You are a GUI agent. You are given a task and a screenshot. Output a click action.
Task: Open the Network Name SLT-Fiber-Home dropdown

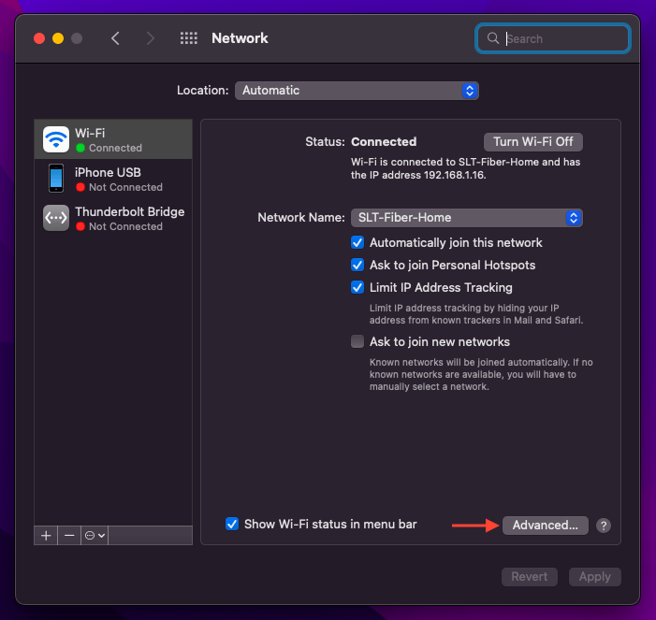click(x=466, y=218)
